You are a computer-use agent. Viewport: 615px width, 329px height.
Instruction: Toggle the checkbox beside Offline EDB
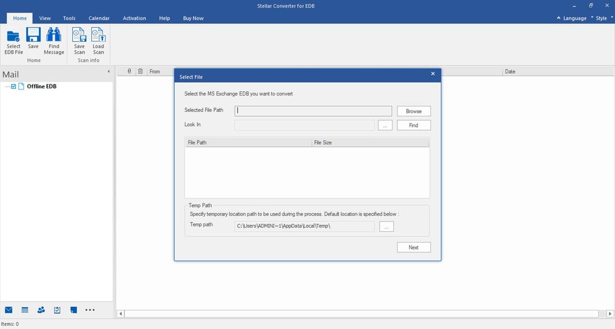[13, 87]
